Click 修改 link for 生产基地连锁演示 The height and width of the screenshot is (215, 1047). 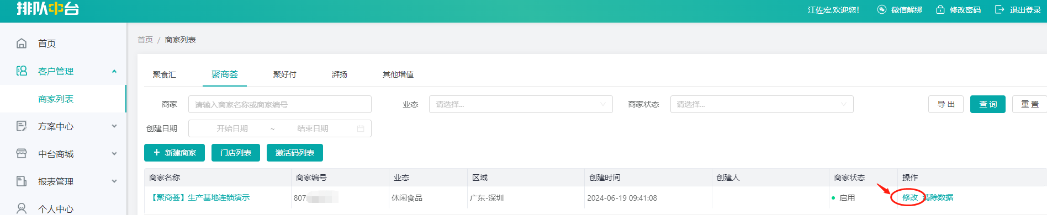tap(909, 197)
